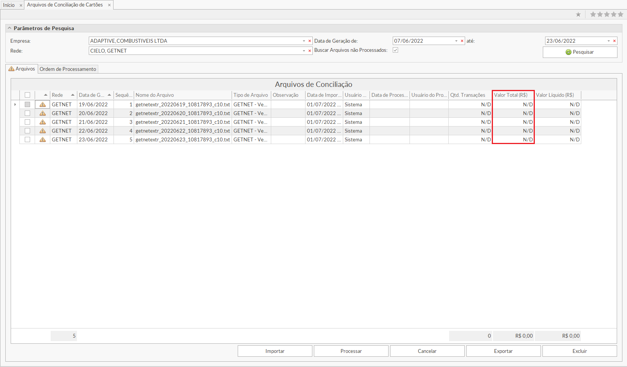The width and height of the screenshot is (627, 367).
Task: Select file getnetextr_20220620_10817893_c10.txt
Action: coord(183,113)
